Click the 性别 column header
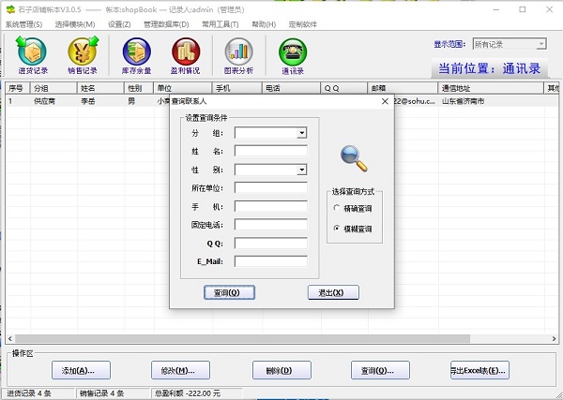Image resolution: width=563 pixels, height=400 pixels. click(x=139, y=88)
